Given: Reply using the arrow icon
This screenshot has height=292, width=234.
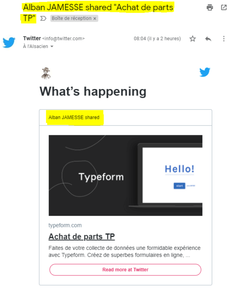Looking at the screenshot, I should coord(208,39).
